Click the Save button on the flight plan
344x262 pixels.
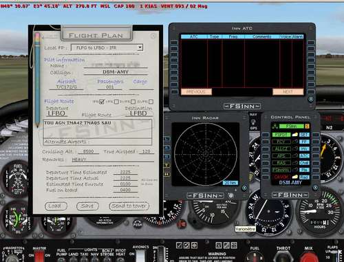coord(87,206)
